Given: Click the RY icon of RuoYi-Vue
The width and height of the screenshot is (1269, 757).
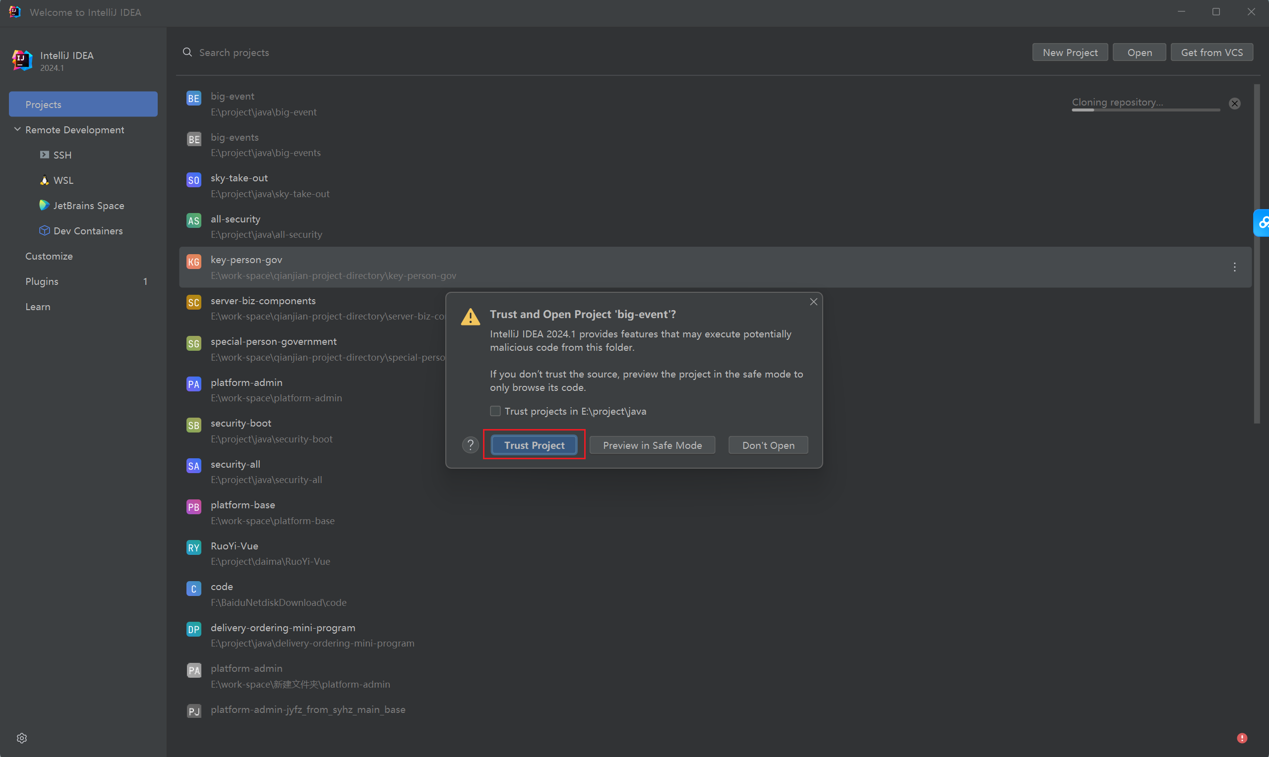Looking at the screenshot, I should click(193, 548).
